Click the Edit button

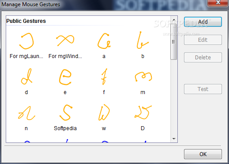tap(203, 40)
